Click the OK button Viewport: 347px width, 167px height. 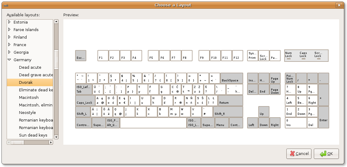[326, 154]
